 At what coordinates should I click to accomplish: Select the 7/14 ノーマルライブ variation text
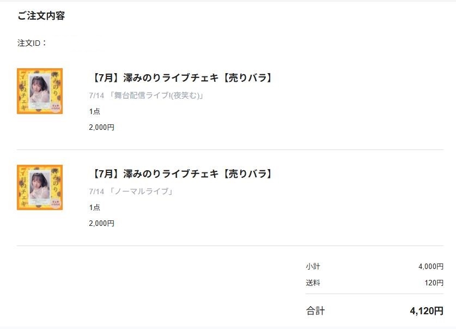click(x=131, y=192)
